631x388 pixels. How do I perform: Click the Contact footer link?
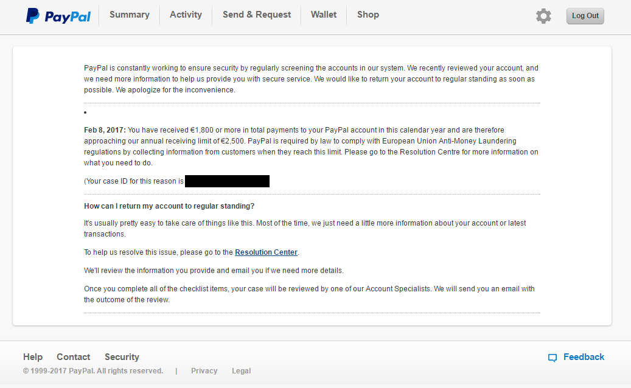click(x=73, y=357)
